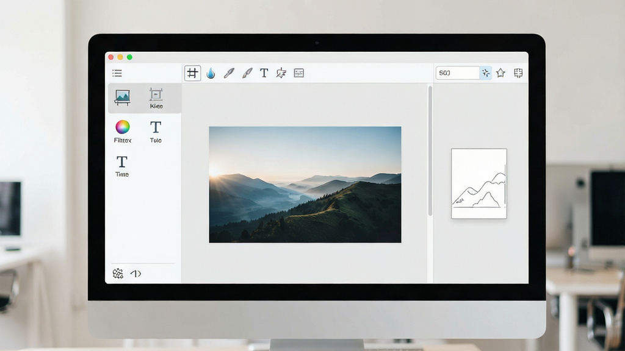Select the mountain sketch thumbnail
This screenshot has height=351, width=625.
click(479, 183)
